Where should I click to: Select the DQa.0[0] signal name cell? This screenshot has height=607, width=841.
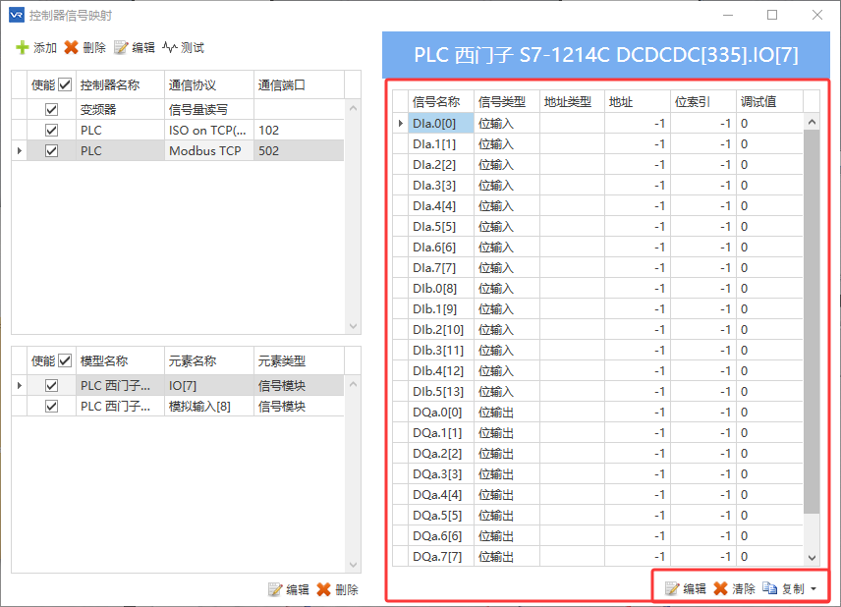441,413
